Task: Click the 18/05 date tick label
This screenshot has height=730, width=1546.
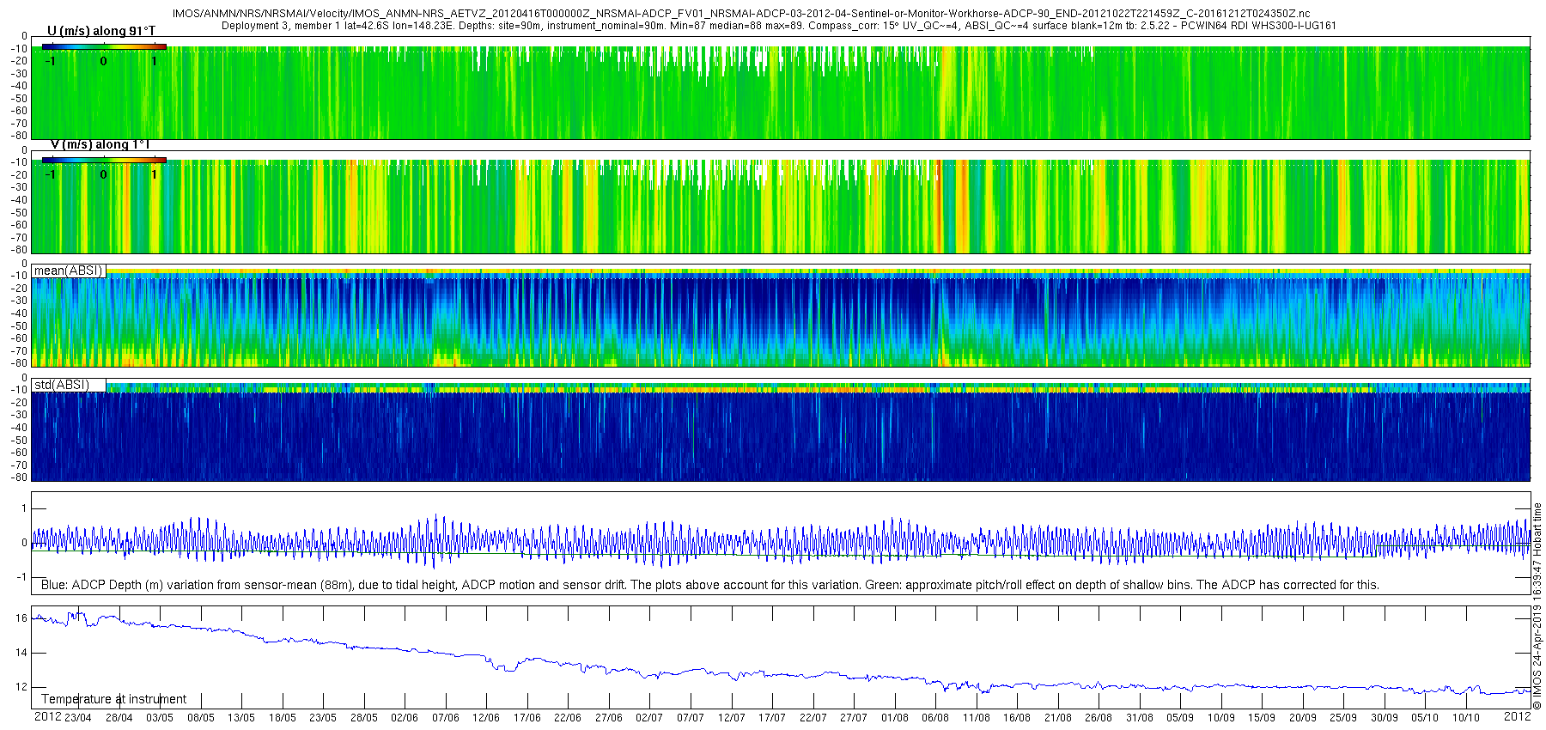Action: point(282,718)
